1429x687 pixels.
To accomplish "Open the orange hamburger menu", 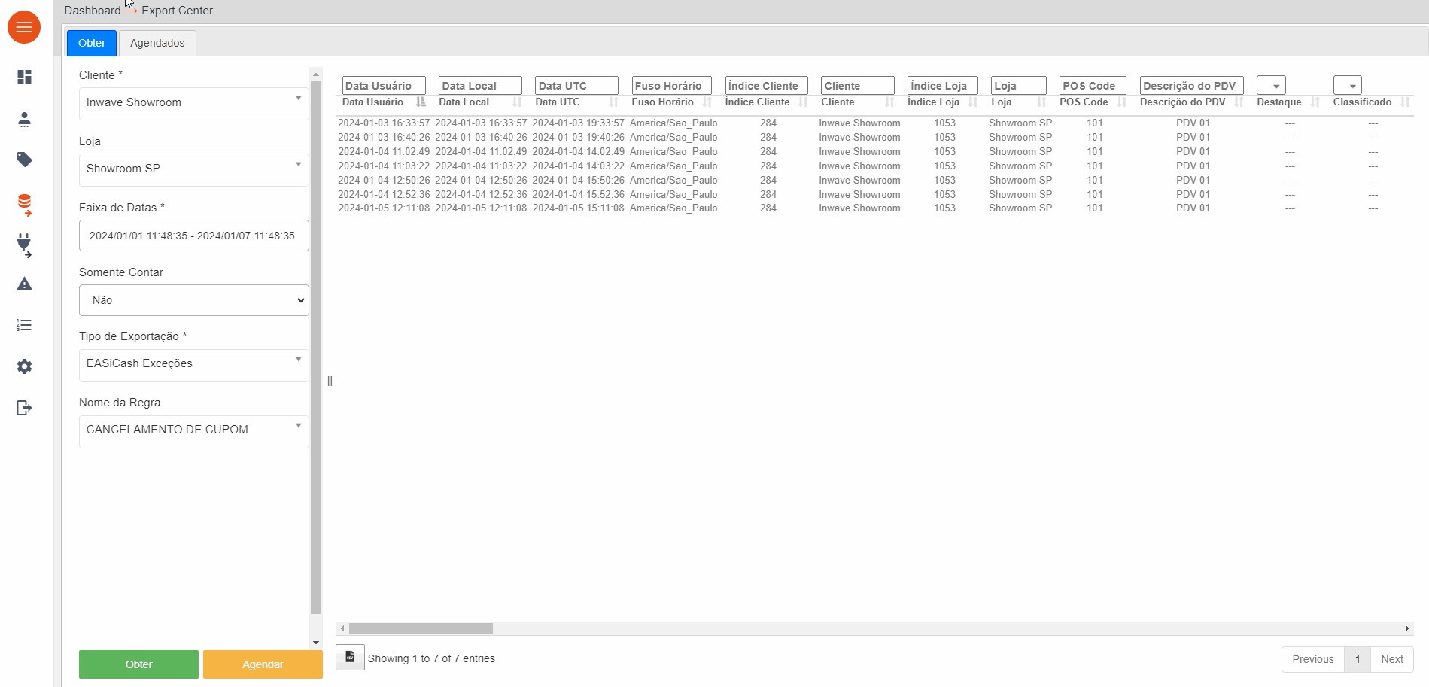I will click(x=24, y=27).
